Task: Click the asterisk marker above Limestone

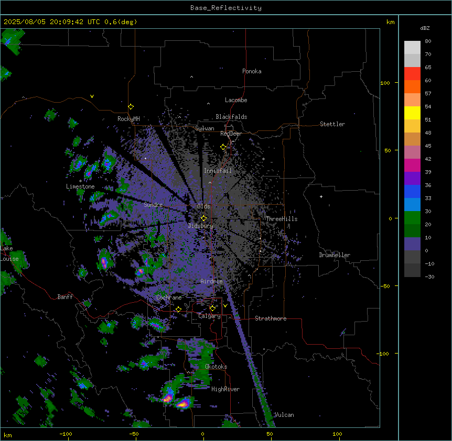Action: pyautogui.click(x=80, y=181)
